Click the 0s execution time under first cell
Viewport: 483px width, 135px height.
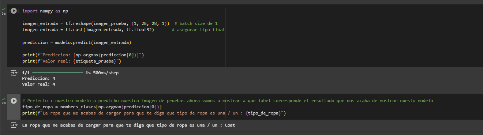click(x=4, y=14)
